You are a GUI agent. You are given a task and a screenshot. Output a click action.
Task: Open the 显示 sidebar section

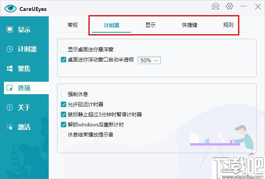(24, 30)
